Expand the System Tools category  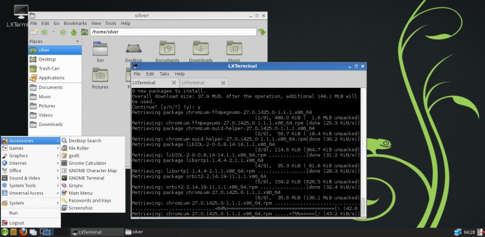tap(30, 185)
